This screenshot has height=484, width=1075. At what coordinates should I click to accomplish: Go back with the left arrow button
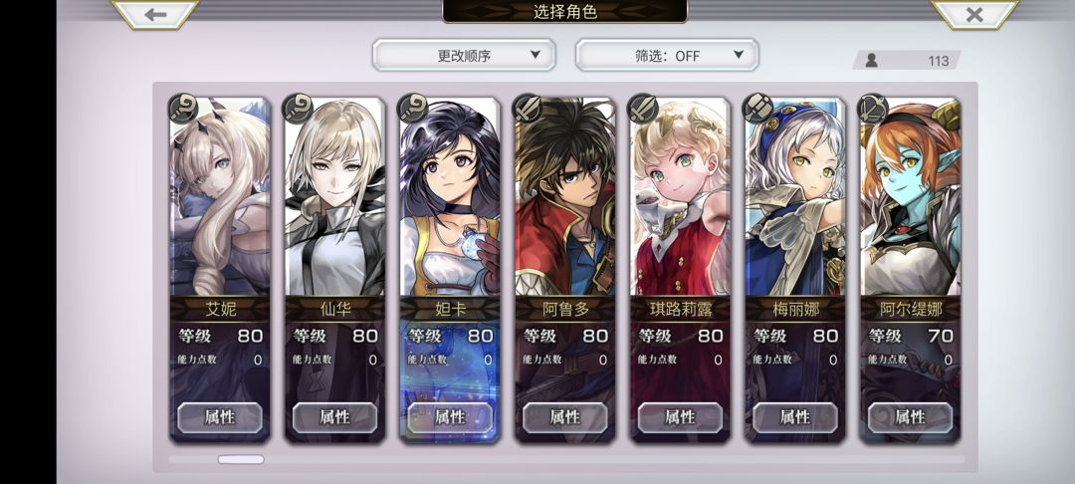point(155,14)
